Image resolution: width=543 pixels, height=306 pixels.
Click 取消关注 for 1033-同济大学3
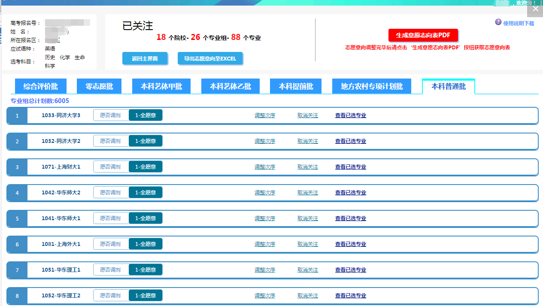pos(308,115)
